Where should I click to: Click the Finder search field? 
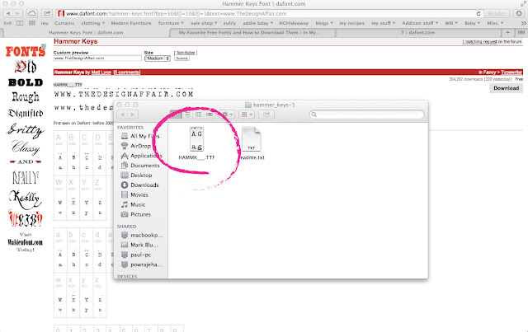pyautogui.click(x=366, y=115)
